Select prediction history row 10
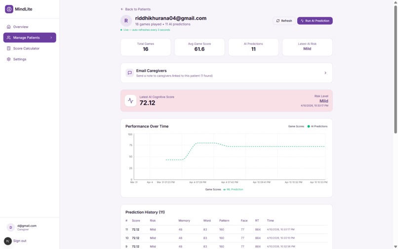Screen dimensions: 398x249 click(227, 238)
